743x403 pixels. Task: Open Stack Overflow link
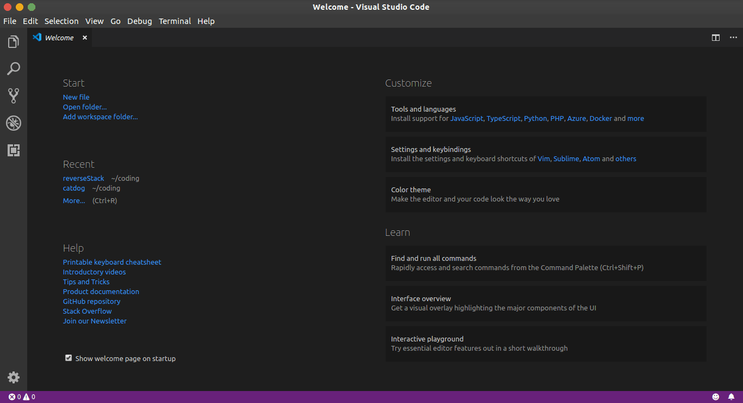tap(87, 311)
